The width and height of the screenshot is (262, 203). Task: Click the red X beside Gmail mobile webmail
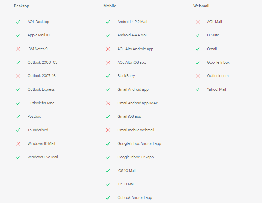[108, 130]
